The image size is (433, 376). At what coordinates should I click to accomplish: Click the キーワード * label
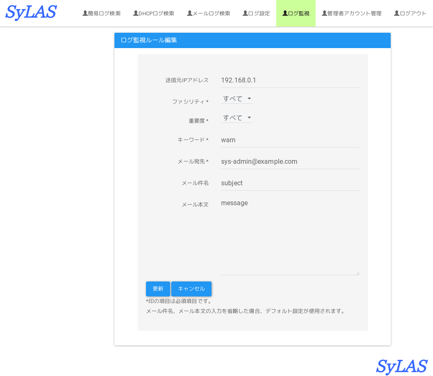(193, 140)
